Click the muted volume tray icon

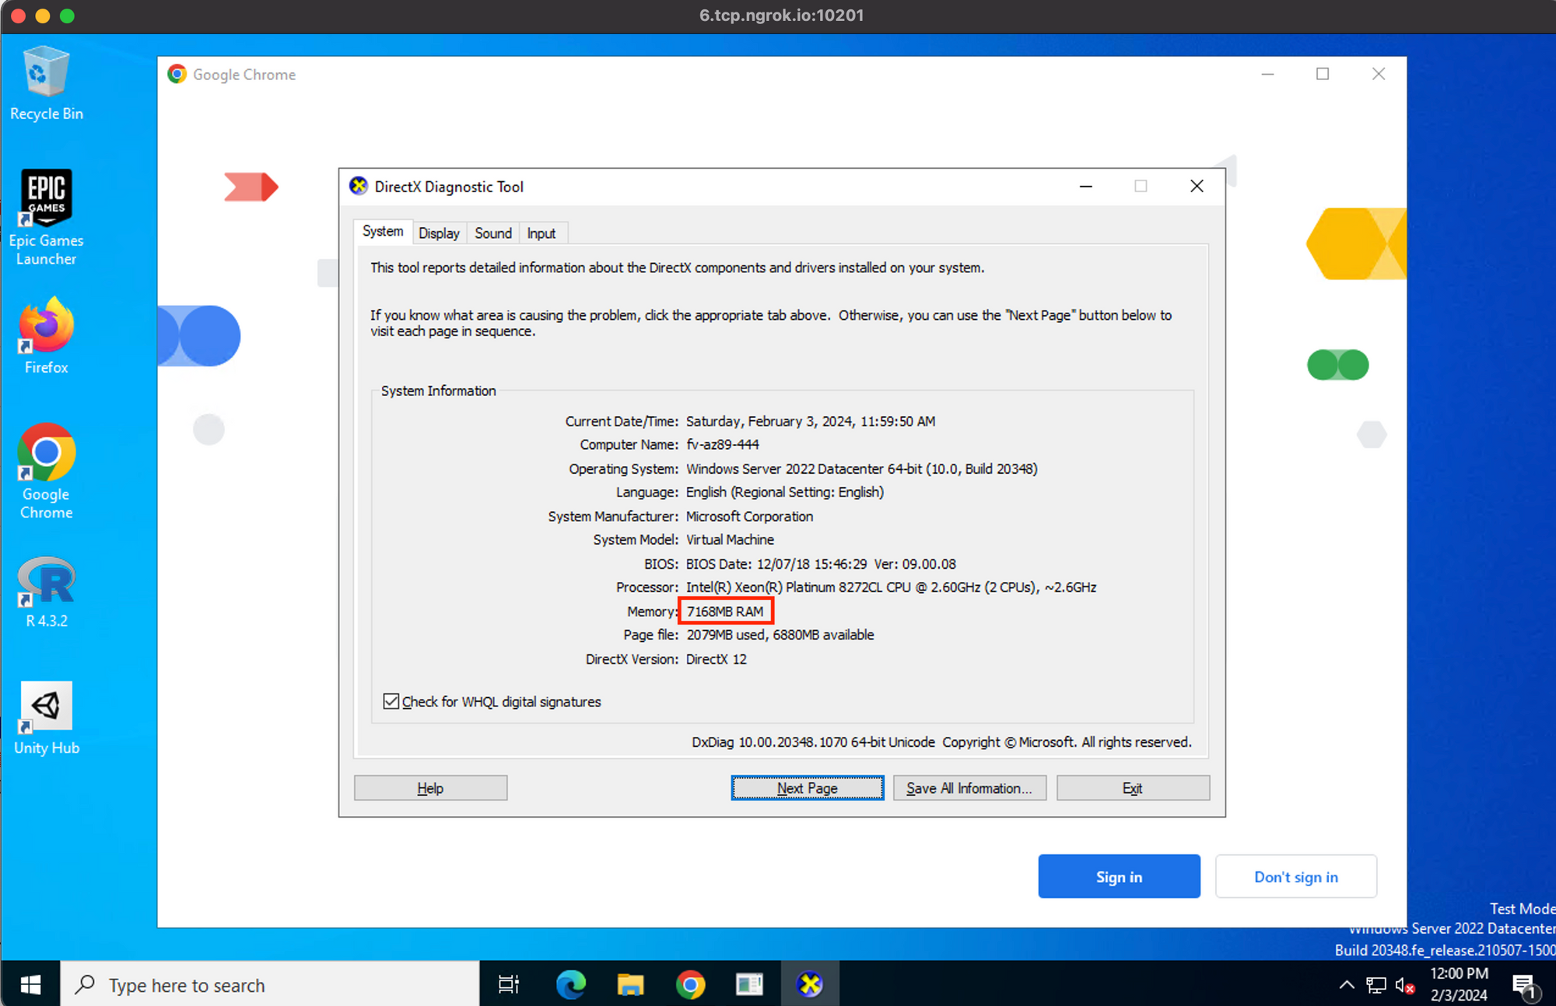pyautogui.click(x=1405, y=986)
